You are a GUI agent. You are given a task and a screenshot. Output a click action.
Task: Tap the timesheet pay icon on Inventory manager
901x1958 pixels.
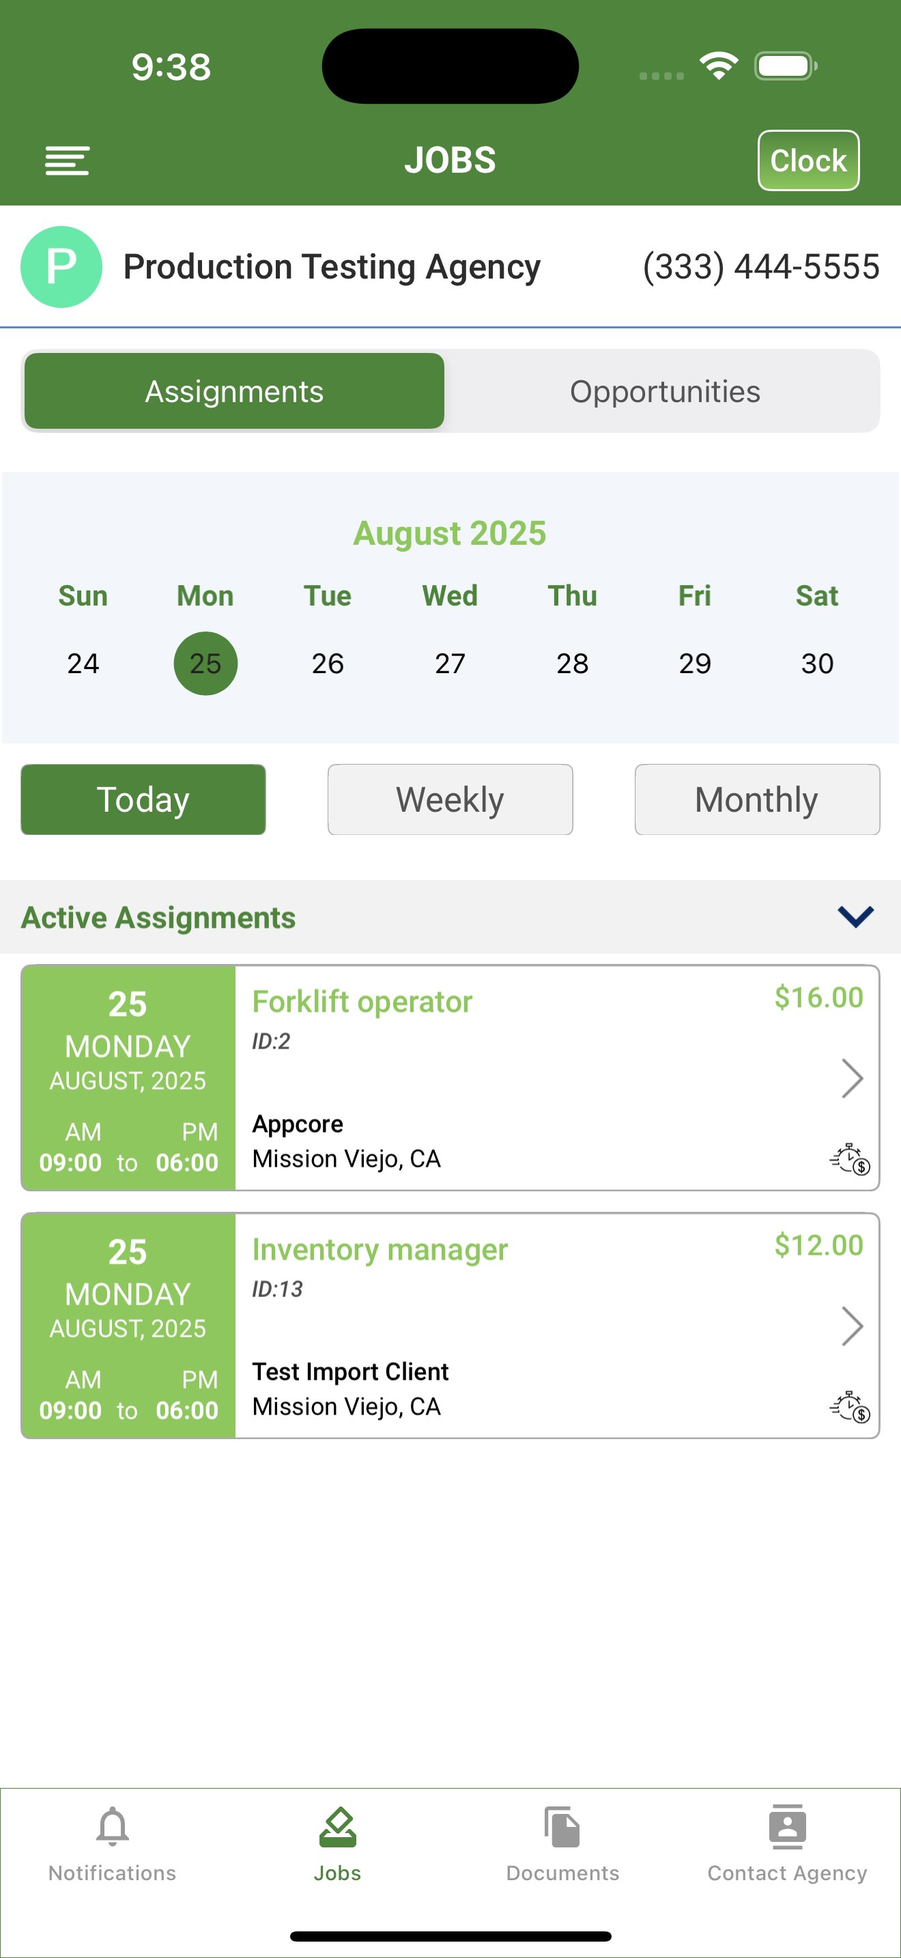tap(849, 1406)
